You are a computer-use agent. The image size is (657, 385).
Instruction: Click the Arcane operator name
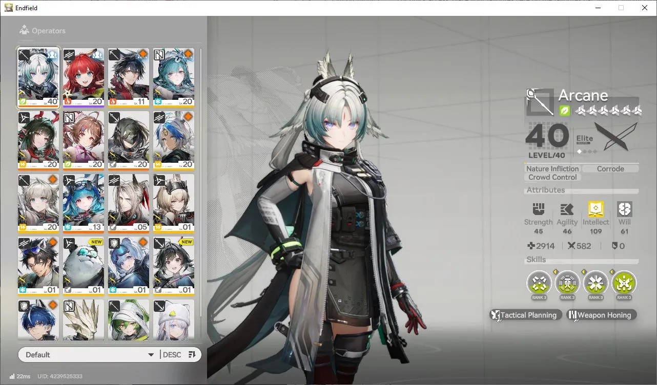583,95
